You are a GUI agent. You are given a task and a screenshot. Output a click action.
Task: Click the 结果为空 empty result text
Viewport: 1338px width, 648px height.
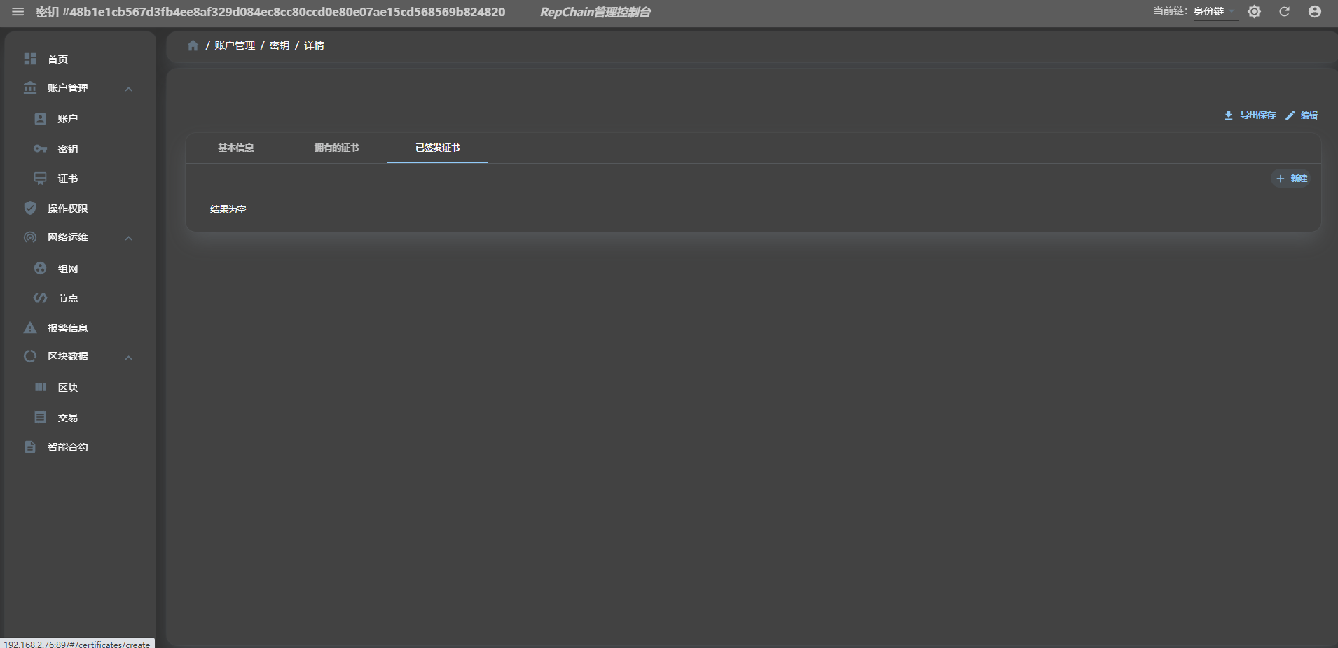(228, 209)
